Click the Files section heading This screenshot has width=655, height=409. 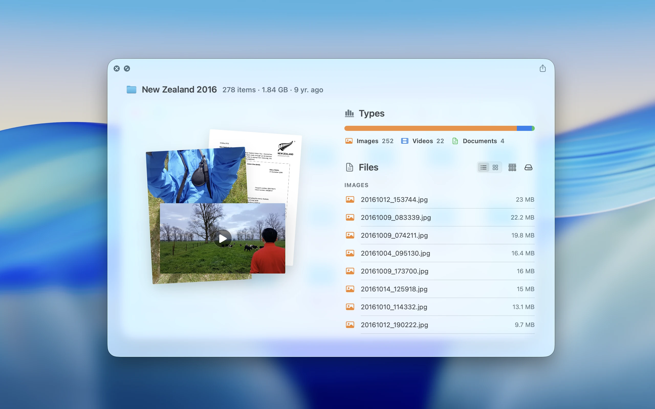[368, 167]
